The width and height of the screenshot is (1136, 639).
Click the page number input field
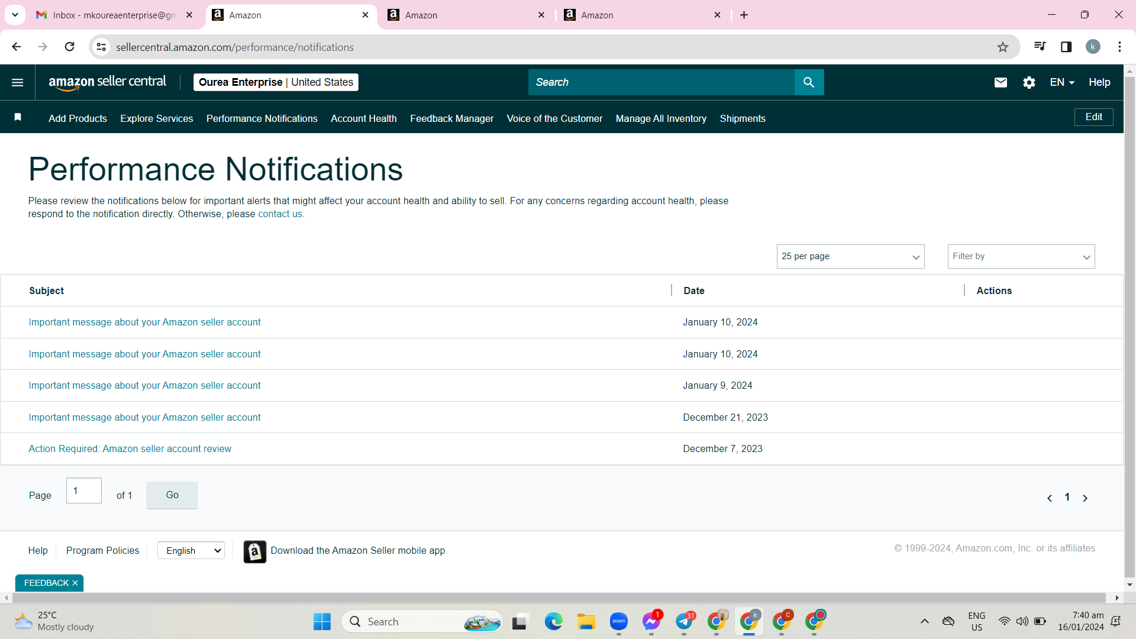click(84, 490)
